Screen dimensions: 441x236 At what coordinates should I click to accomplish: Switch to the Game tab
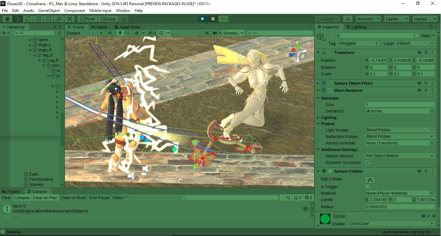(99, 27)
